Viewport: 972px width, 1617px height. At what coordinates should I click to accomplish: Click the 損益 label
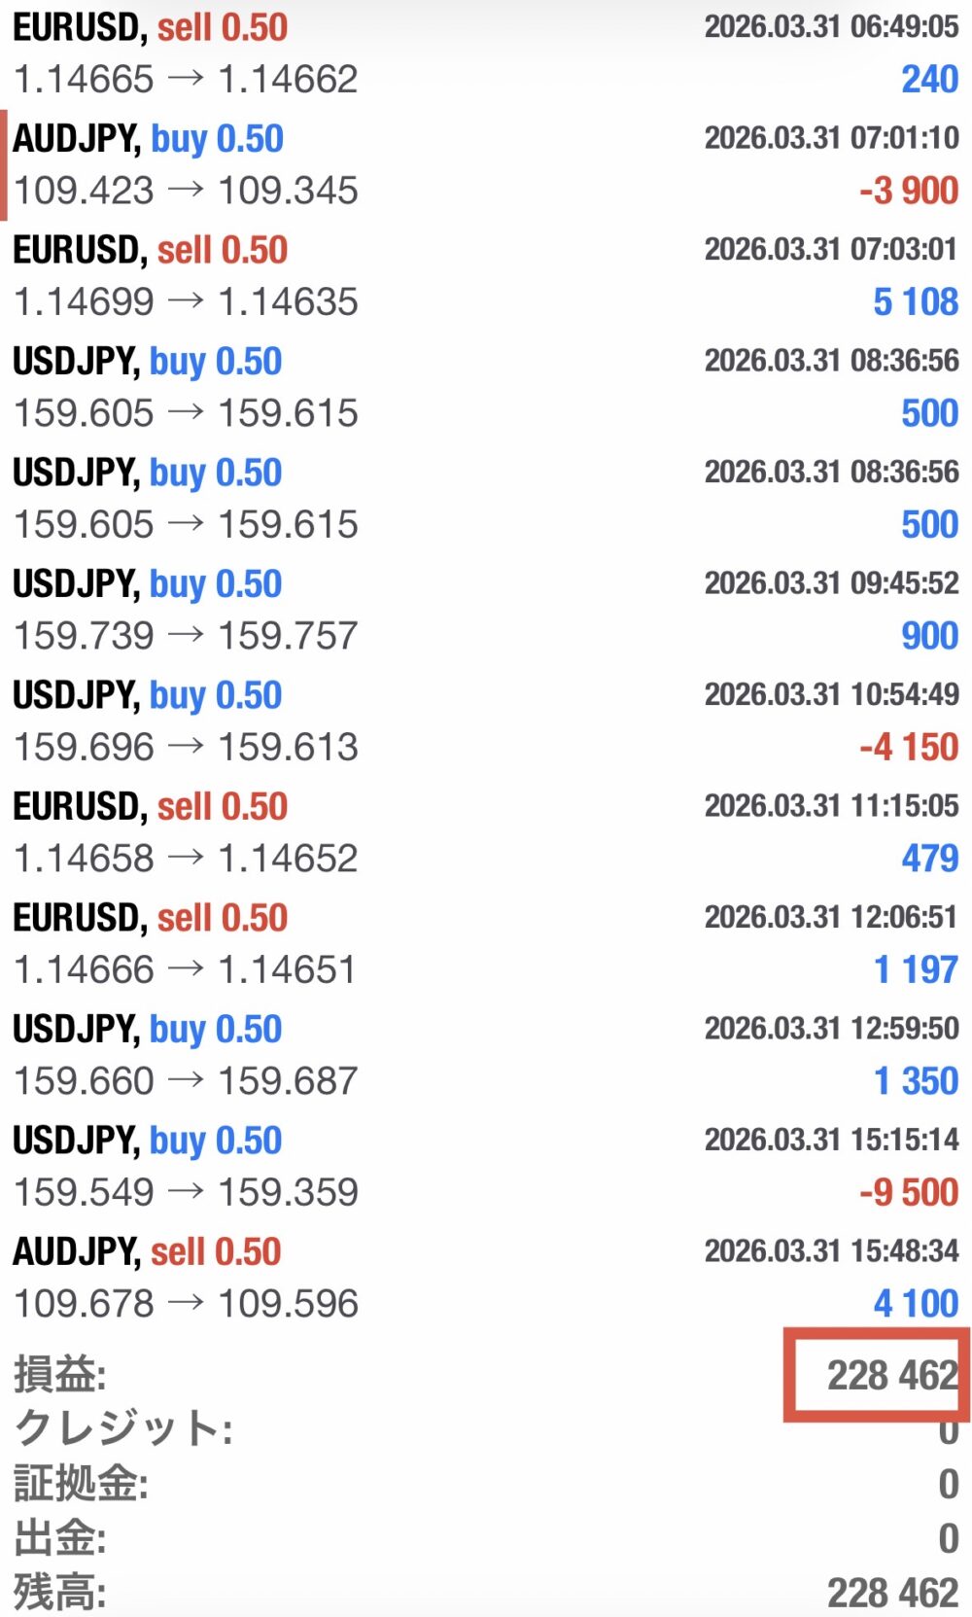point(60,1375)
